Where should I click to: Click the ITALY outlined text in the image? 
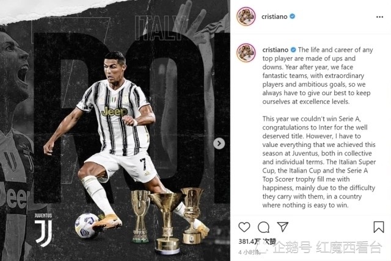pyautogui.click(x=159, y=28)
